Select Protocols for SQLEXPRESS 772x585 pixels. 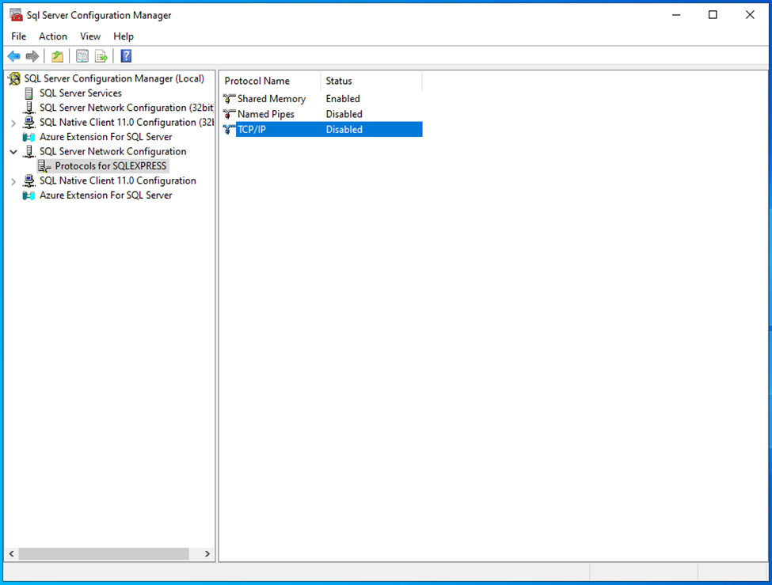pos(110,166)
